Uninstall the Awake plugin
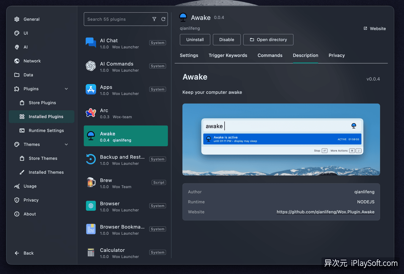 pyautogui.click(x=195, y=40)
